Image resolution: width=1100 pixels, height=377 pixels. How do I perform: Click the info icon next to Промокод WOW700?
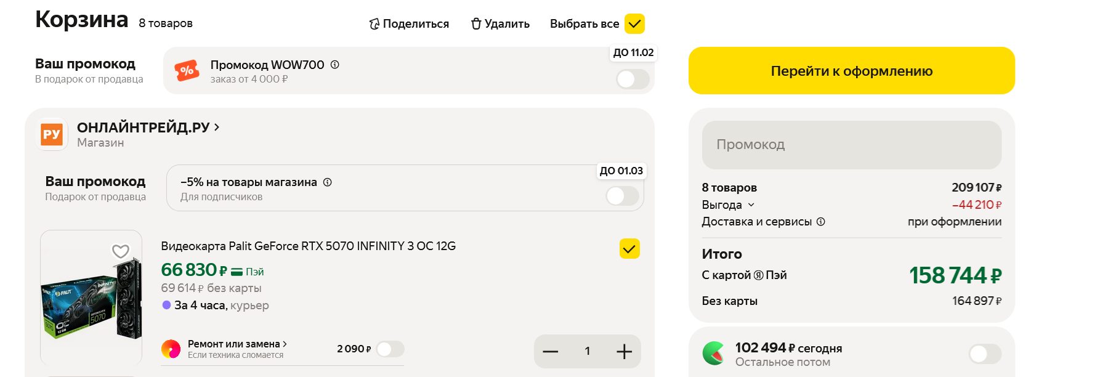coord(335,65)
